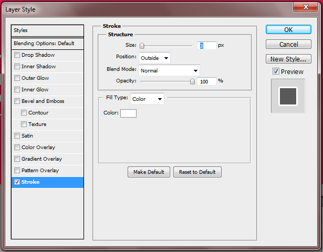323x252 pixels.
Task: Select Blending Options: Default in list
Action: coord(47,43)
